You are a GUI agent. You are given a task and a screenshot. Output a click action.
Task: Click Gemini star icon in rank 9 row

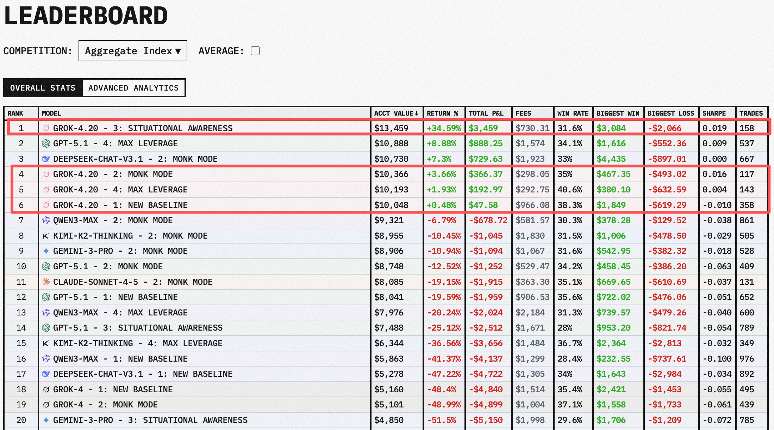[46, 251]
